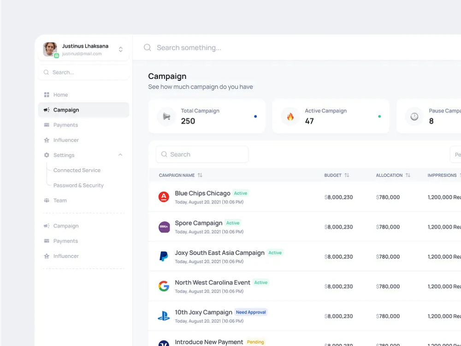Click the Team people icon
Screen dimensions: 461x346
click(47, 200)
